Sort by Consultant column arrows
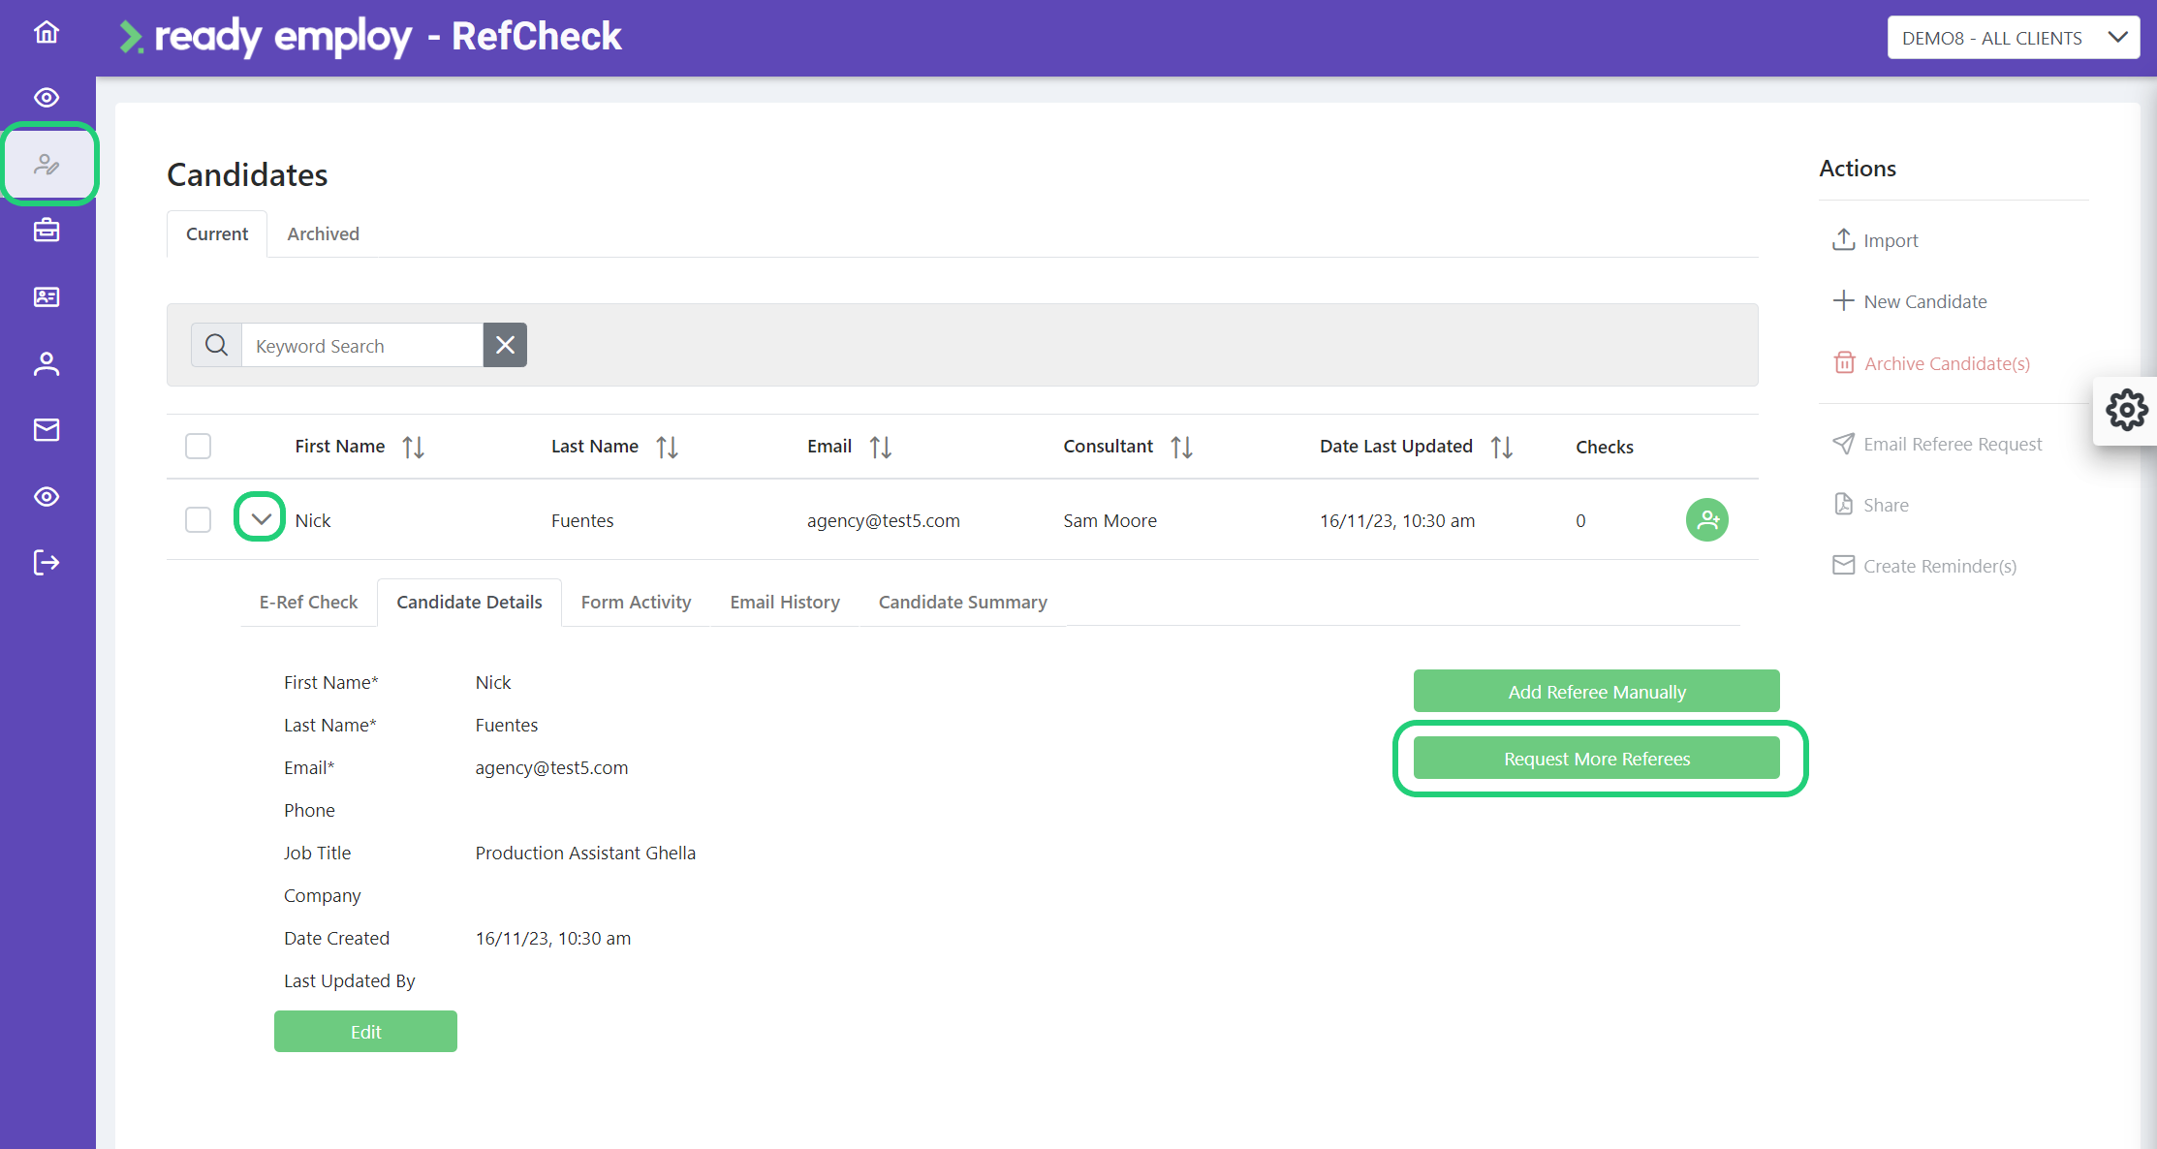The image size is (2157, 1149). pyautogui.click(x=1181, y=447)
